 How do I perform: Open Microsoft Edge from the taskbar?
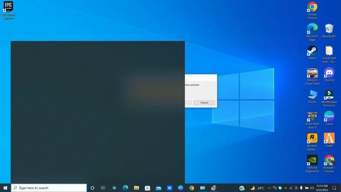(125, 188)
